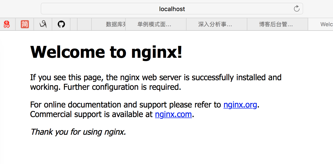The image size is (333, 164).
Task: Focus the localhost address bar
Action: pyautogui.click(x=172, y=9)
